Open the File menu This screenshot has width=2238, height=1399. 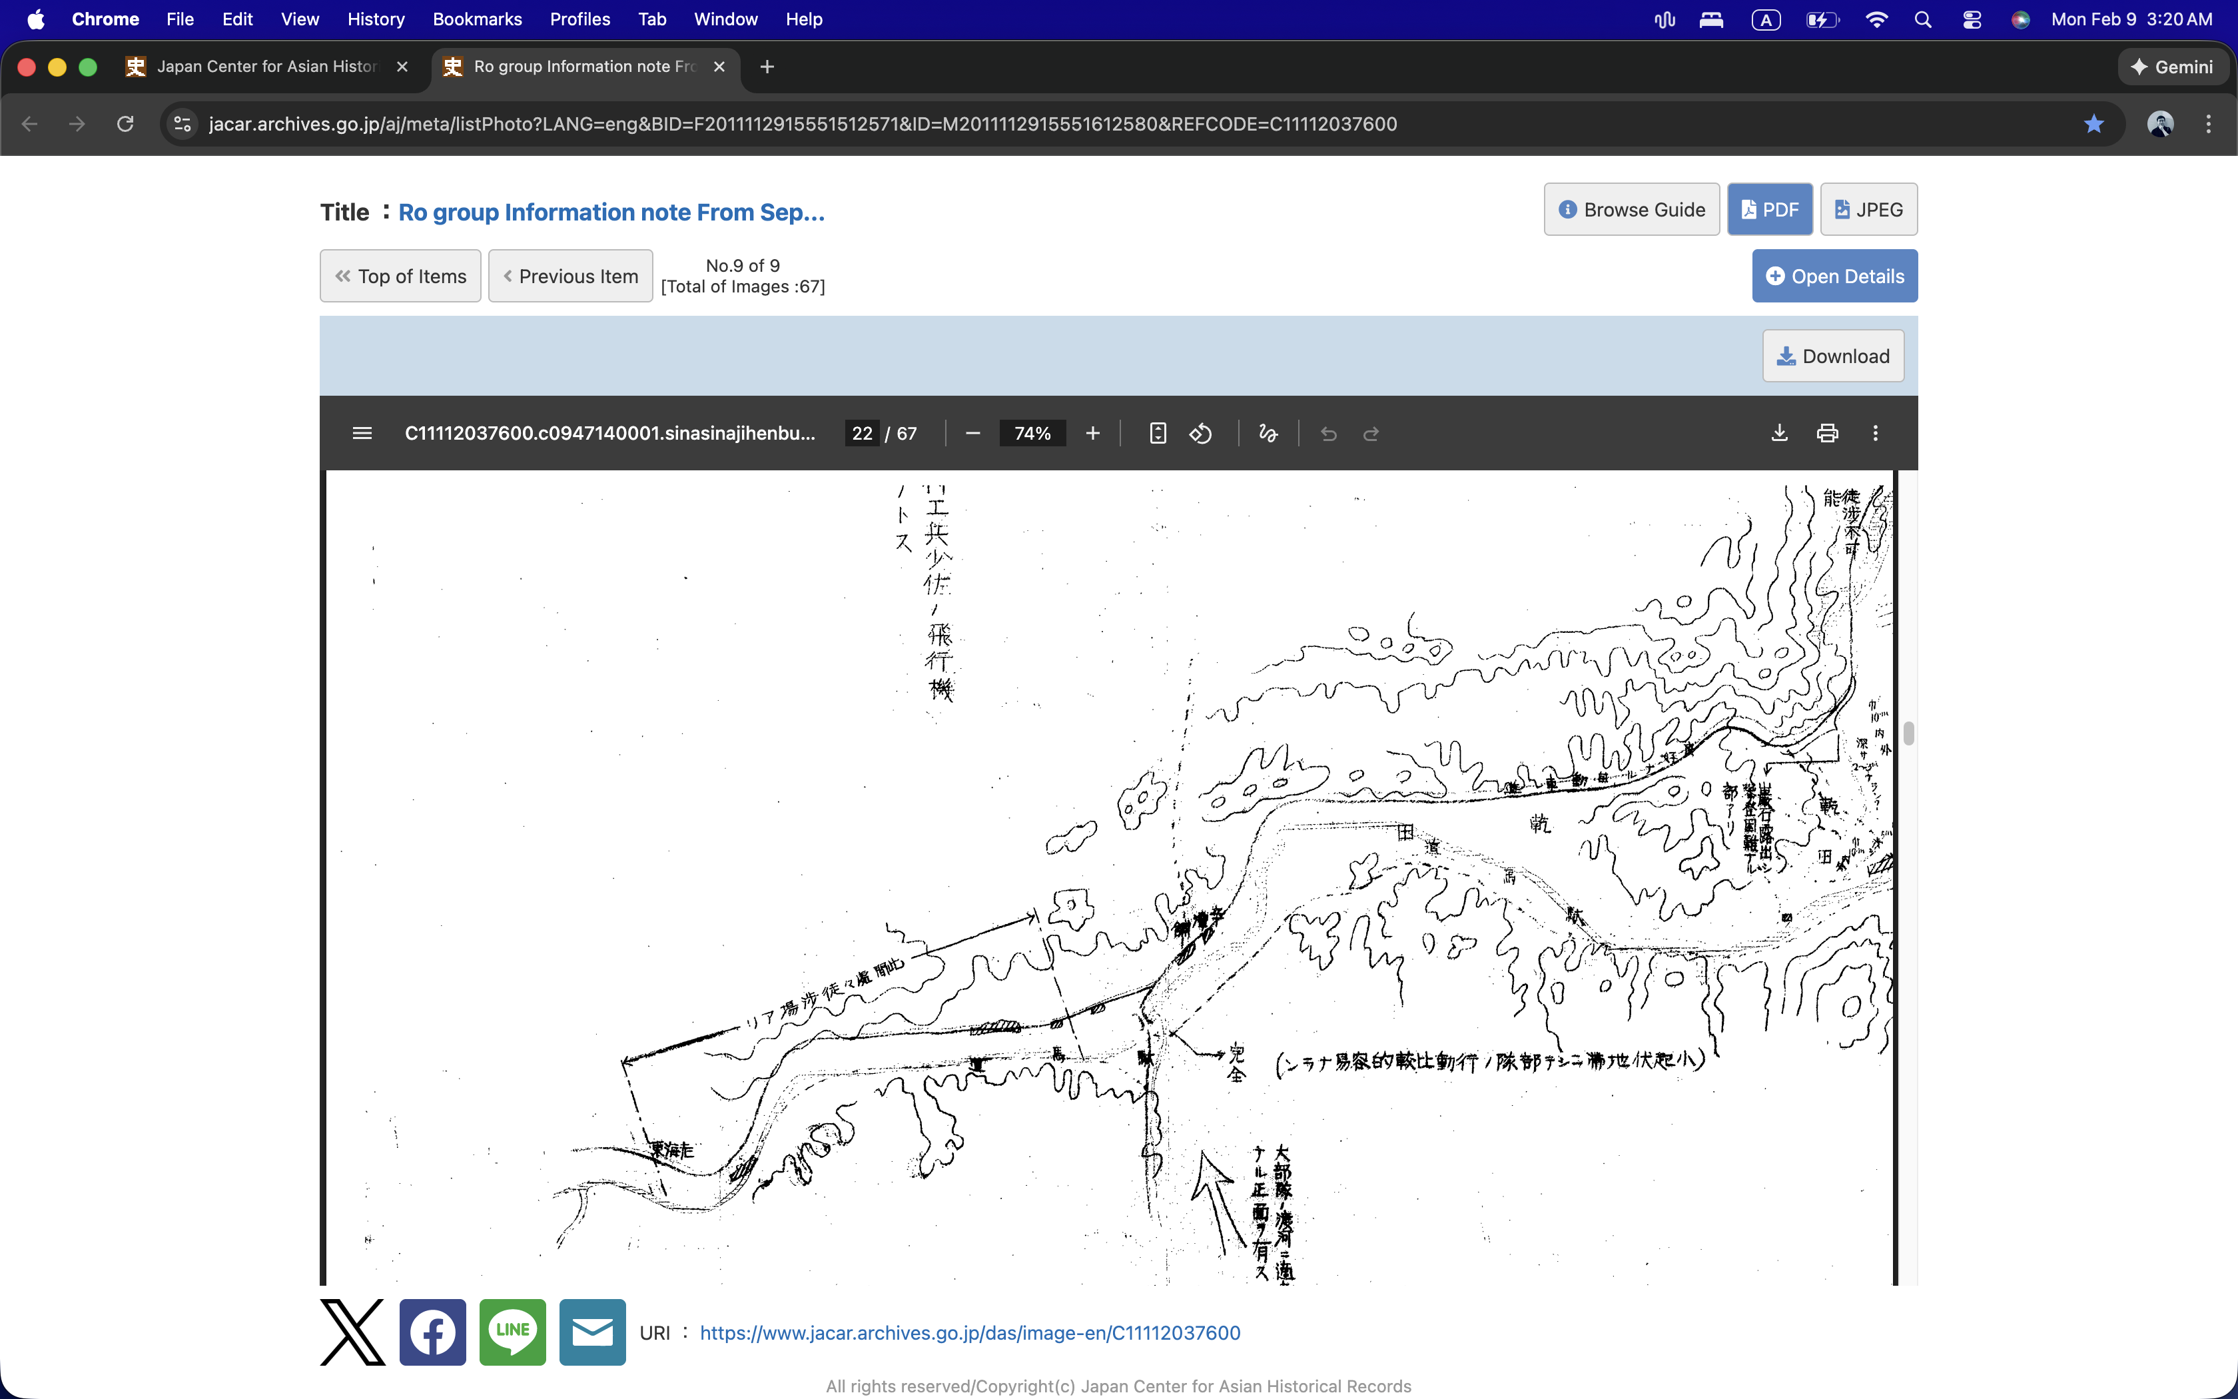coord(179,19)
